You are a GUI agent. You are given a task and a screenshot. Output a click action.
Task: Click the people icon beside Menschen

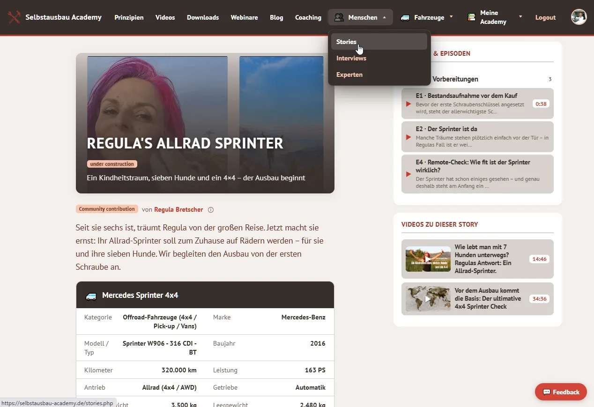click(x=339, y=17)
